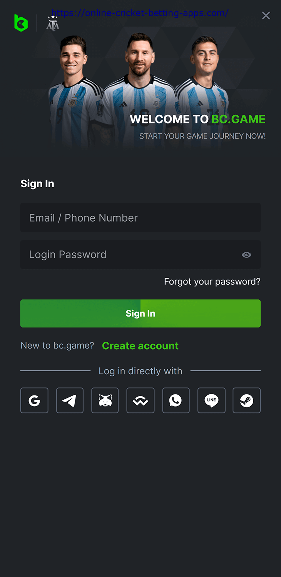Click the AFA crest logo
Screen dimensions: 281x577
point(53,23)
